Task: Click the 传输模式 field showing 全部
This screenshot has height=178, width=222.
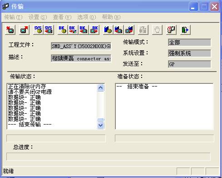Action: click(x=189, y=43)
